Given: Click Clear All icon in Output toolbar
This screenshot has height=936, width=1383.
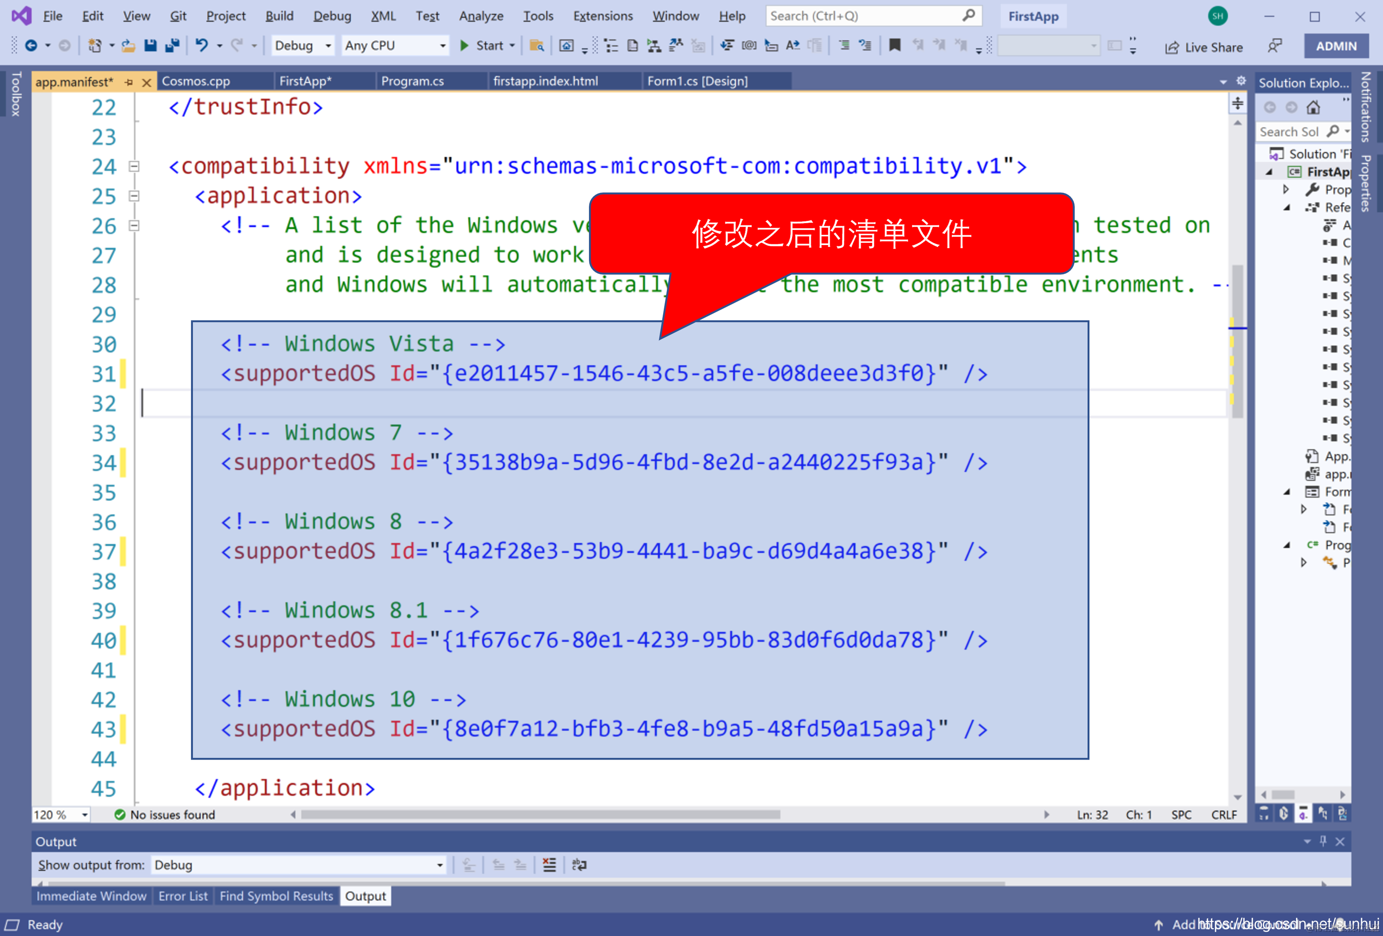Looking at the screenshot, I should point(549,865).
